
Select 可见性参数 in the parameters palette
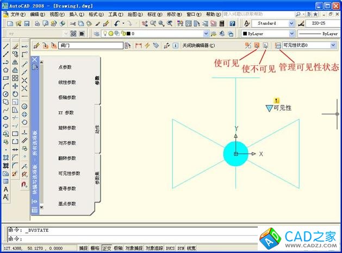click(69, 173)
